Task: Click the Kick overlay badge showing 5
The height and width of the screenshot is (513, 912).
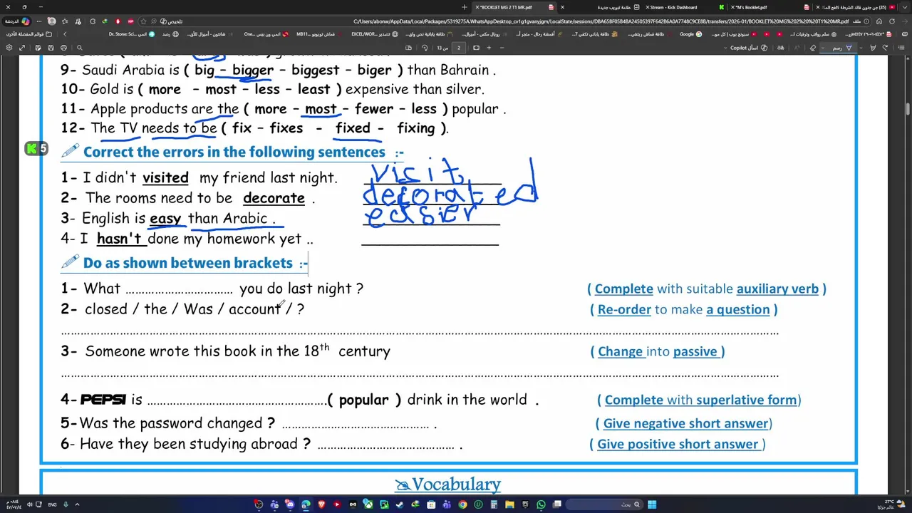Action: click(36, 148)
